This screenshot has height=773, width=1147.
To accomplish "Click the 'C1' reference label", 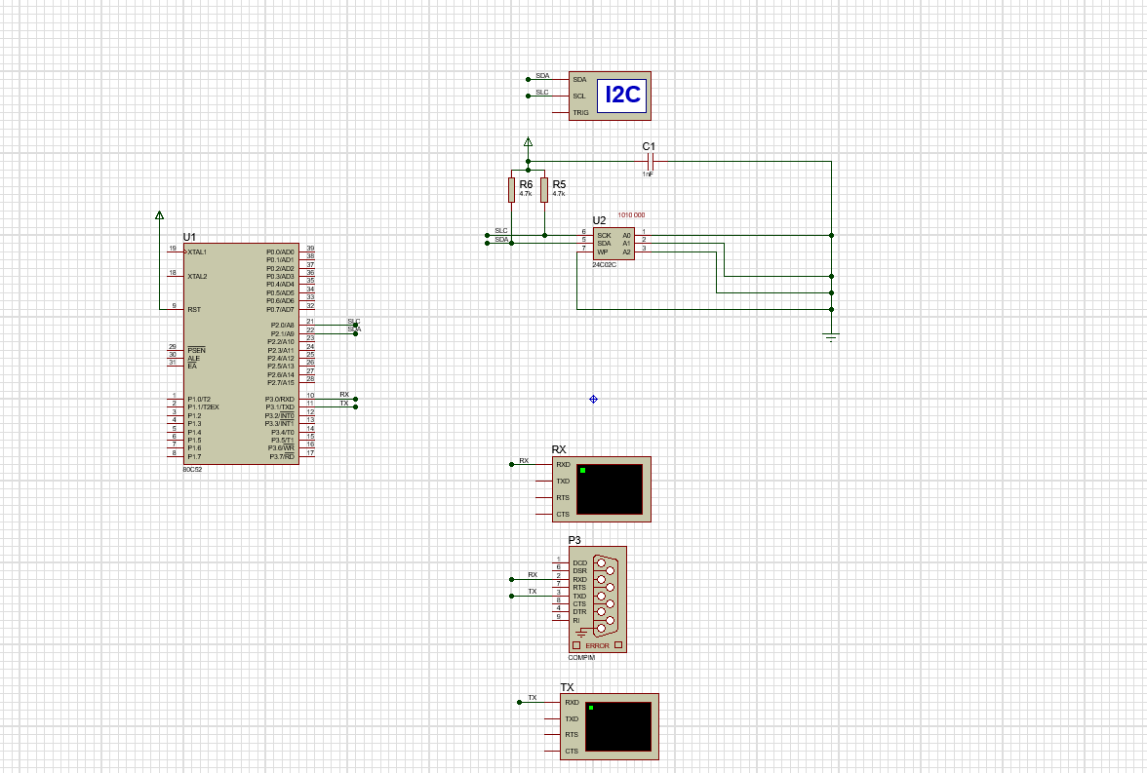I will click(649, 146).
